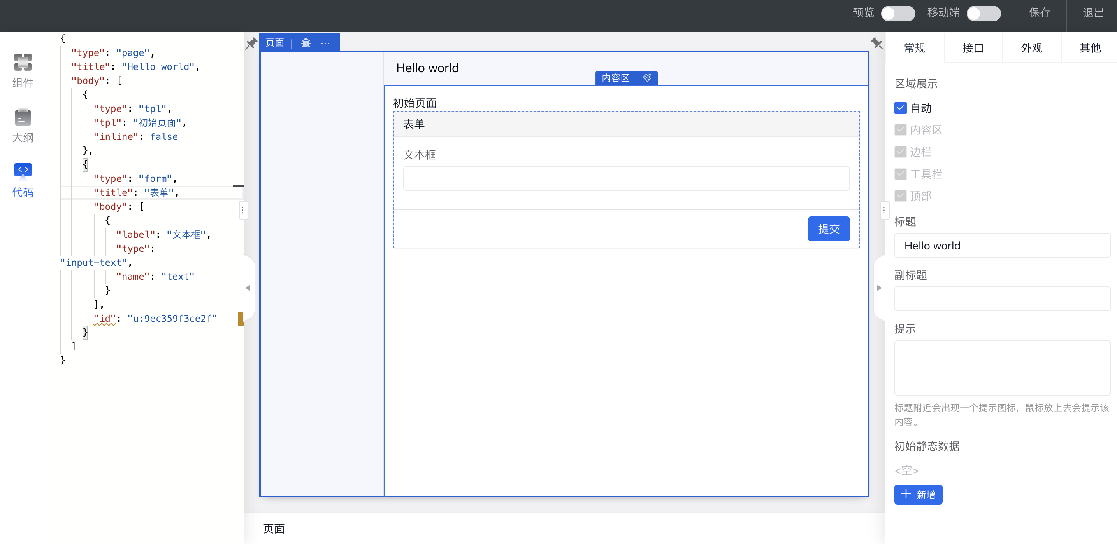Switch to the 外观 tab
Viewport: 1117px width, 544px height.
click(x=1031, y=48)
